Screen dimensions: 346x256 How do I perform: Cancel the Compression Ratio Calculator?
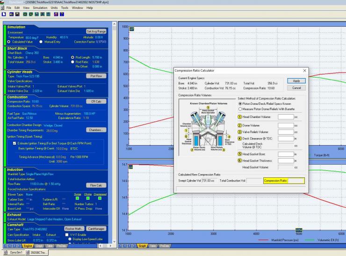click(296, 88)
